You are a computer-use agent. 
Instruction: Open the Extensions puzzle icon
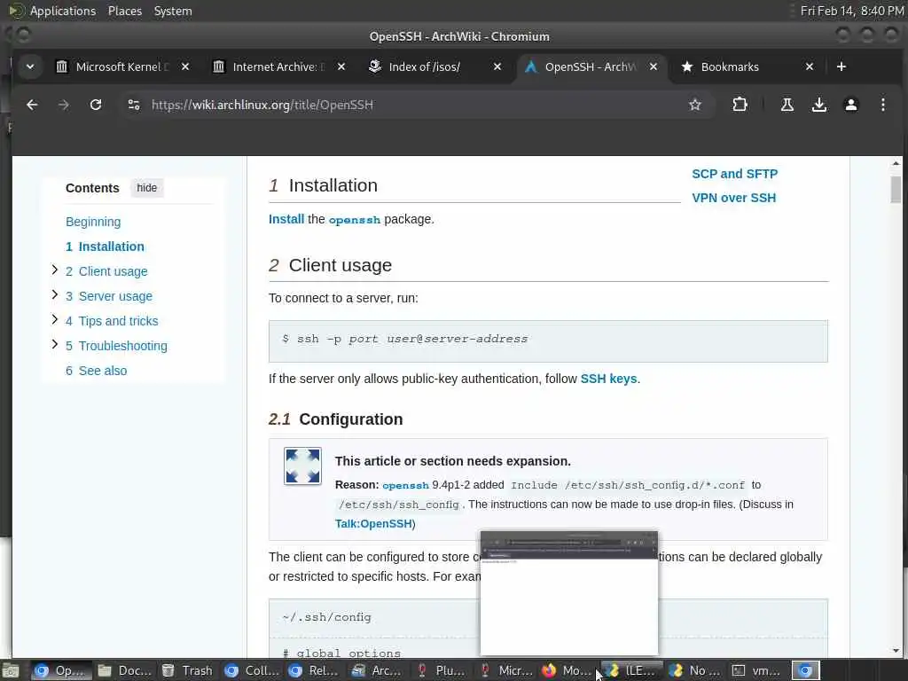pos(740,105)
